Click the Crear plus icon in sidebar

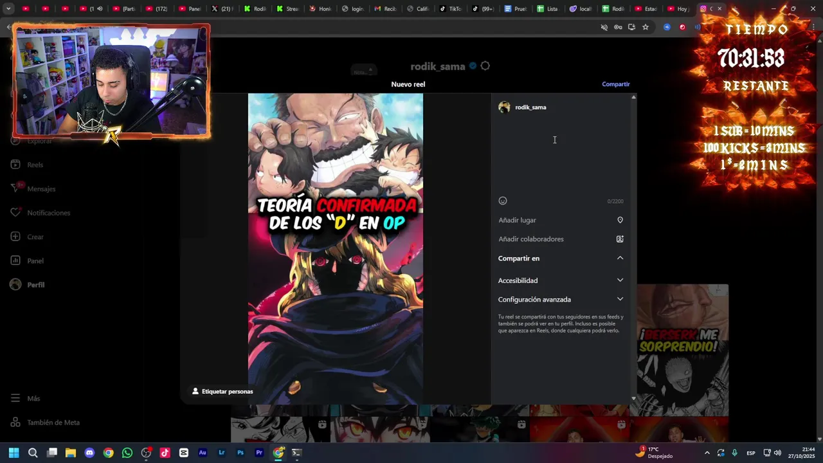coord(15,237)
